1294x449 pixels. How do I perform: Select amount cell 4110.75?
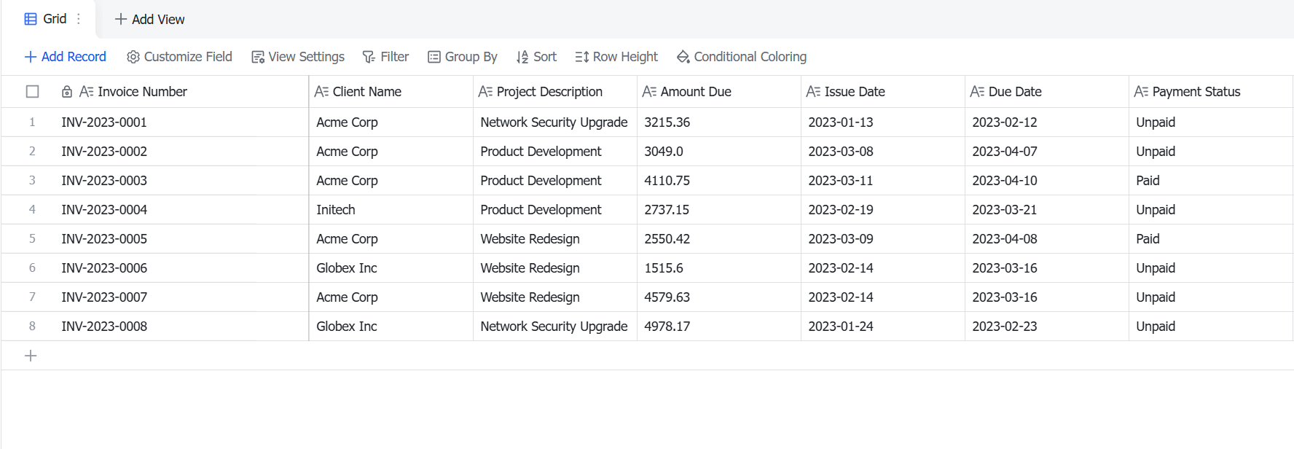coord(719,181)
